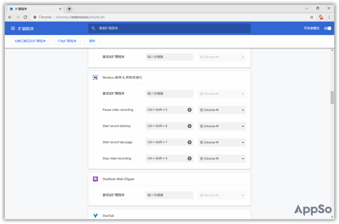Open the Chrome three-dot menu
Screen dimensions: 339x224
click(329, 17)
